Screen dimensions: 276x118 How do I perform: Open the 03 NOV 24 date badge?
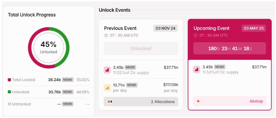[x=165, y=28]
